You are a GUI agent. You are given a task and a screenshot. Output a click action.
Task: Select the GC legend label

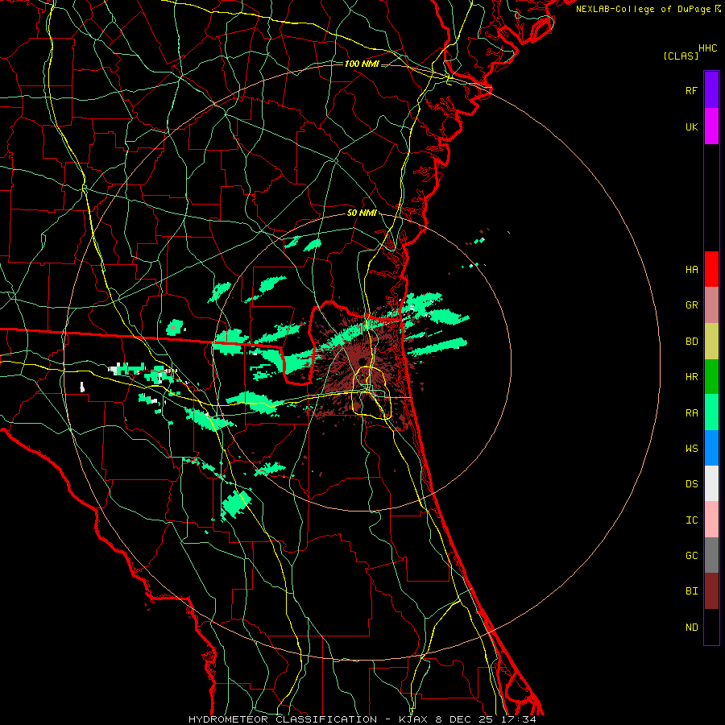click(x=691, y=556)
